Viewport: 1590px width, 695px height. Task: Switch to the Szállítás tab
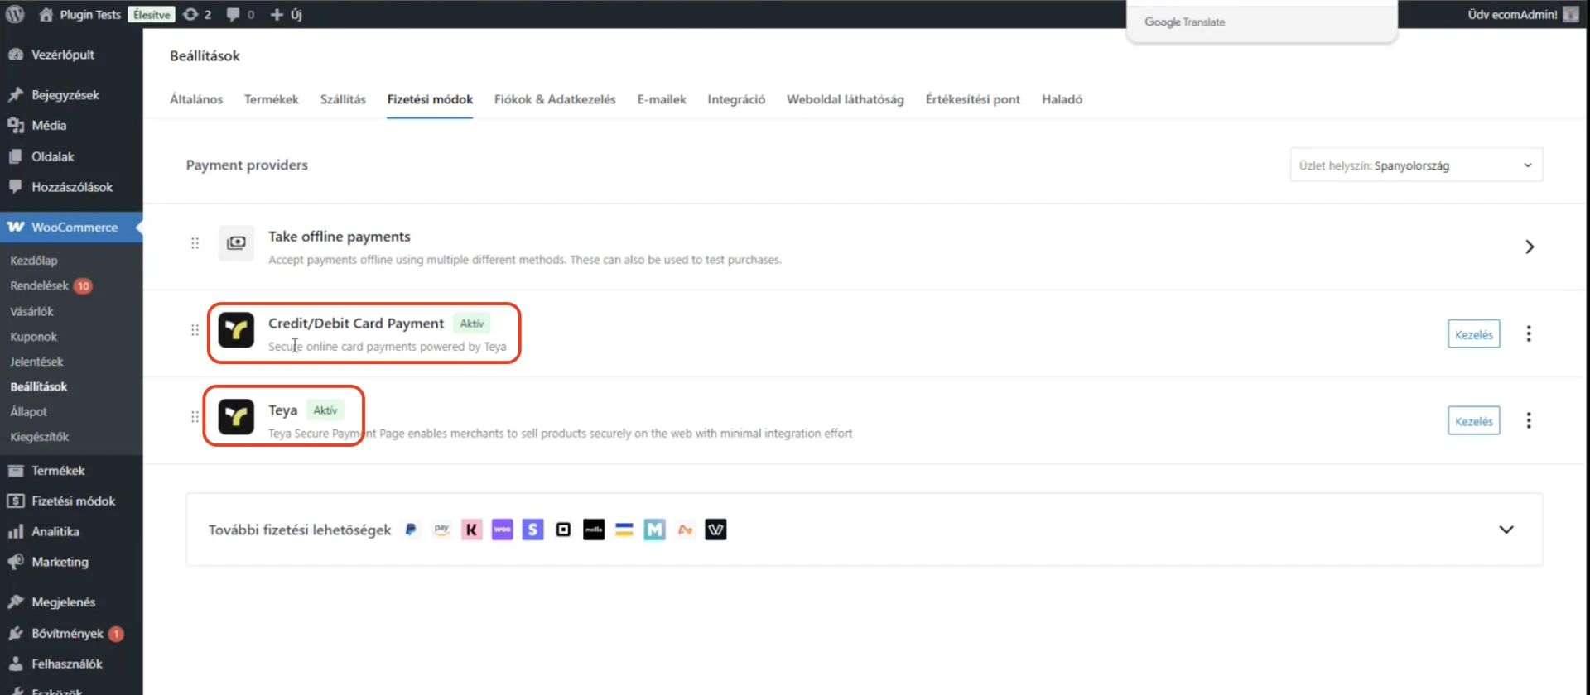pyautogui.click(x=343, y=99)
